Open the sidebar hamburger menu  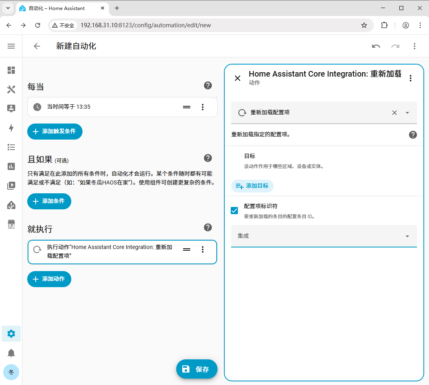(11, 46)
